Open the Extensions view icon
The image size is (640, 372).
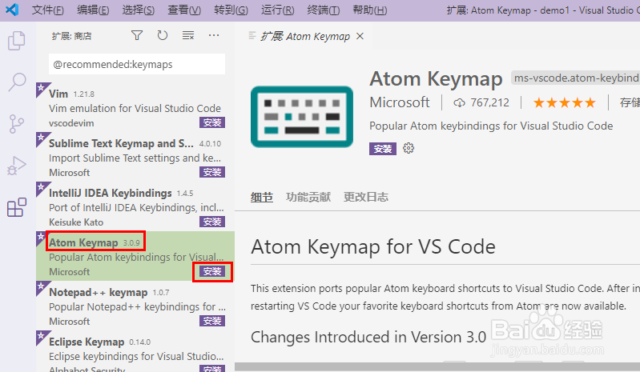pos(17,207)
